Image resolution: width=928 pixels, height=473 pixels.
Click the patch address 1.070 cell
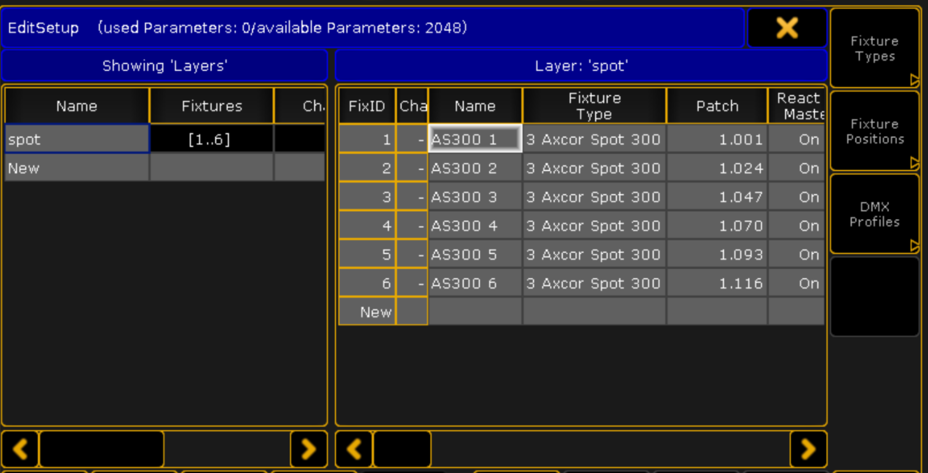pos(717,226)
